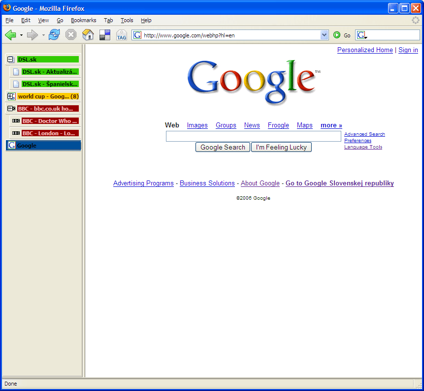Open the Business Solutions link
The image size is (424, 391).
[207, 183]
